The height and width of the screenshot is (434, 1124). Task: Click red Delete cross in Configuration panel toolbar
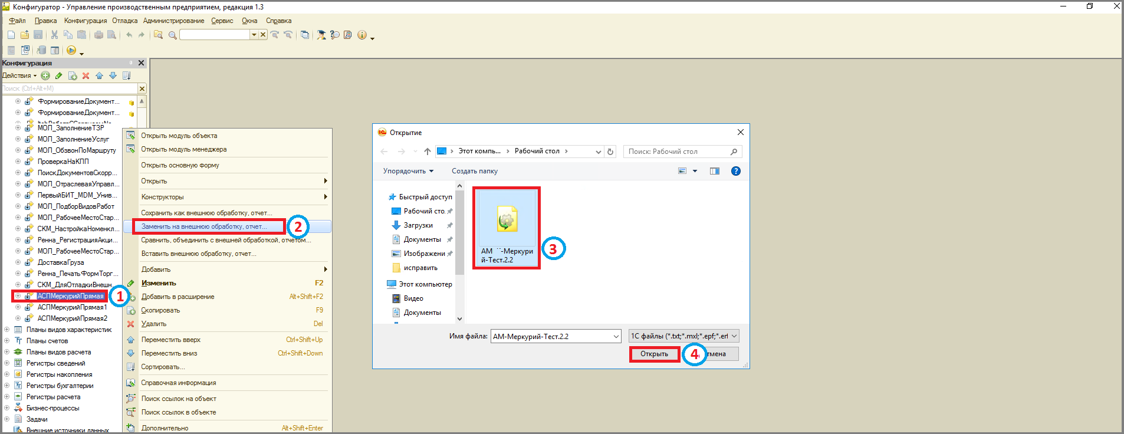coord(86,75)
